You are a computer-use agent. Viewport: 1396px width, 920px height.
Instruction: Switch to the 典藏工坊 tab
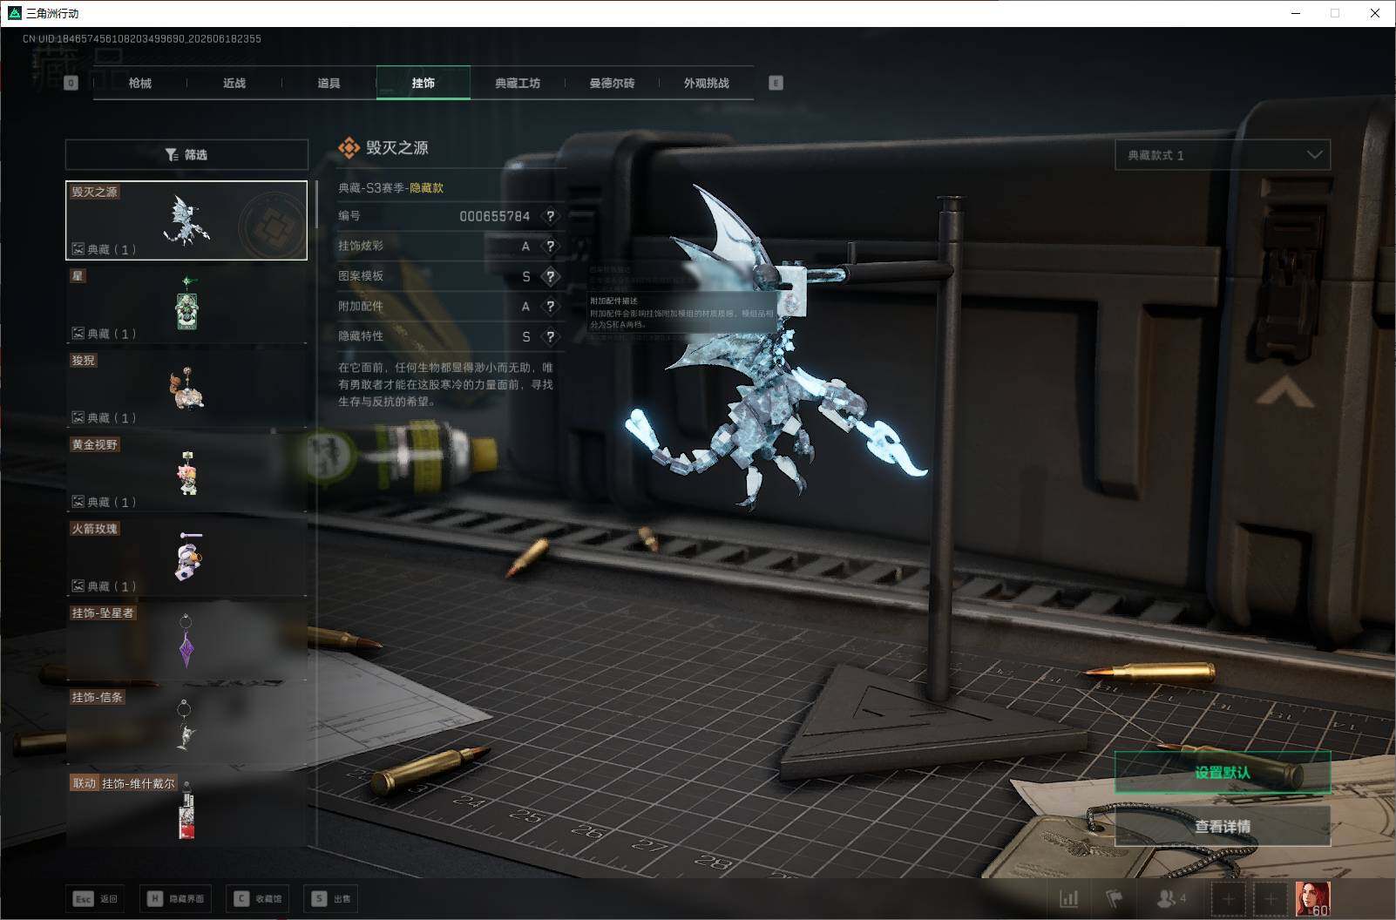tap(518, 83)
